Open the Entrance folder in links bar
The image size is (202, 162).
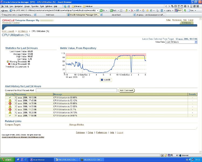click(76, 6)
